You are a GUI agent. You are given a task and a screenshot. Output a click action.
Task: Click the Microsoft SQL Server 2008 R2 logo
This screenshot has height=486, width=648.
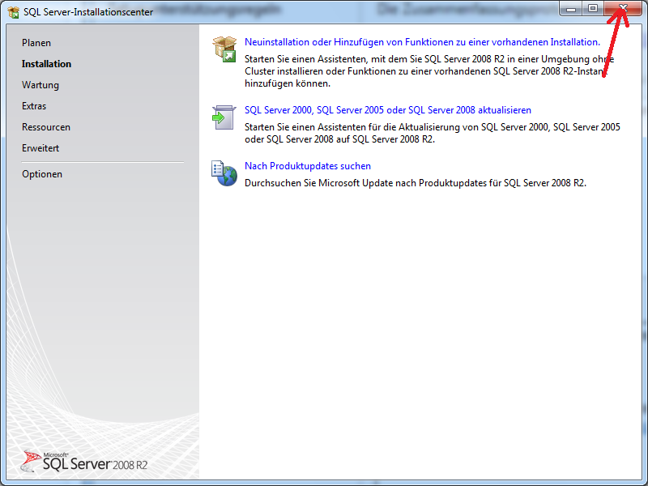coord(84,462)
